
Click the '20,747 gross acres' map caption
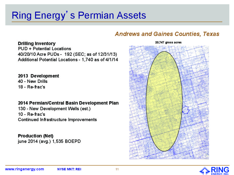click(x=168, y=42)
